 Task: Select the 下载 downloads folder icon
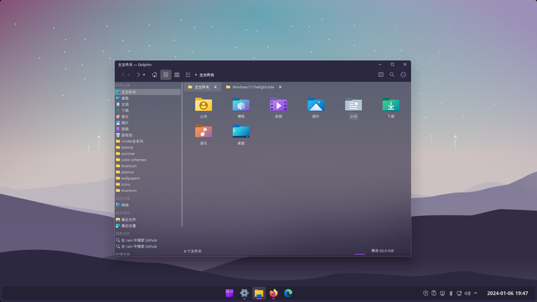point(391,105)
